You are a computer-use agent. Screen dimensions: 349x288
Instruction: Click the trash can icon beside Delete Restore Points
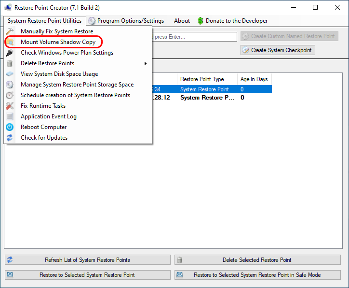pyautogui.click(x=10, y=63)
